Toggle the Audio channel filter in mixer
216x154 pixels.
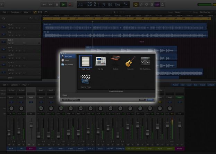point(175,85)
